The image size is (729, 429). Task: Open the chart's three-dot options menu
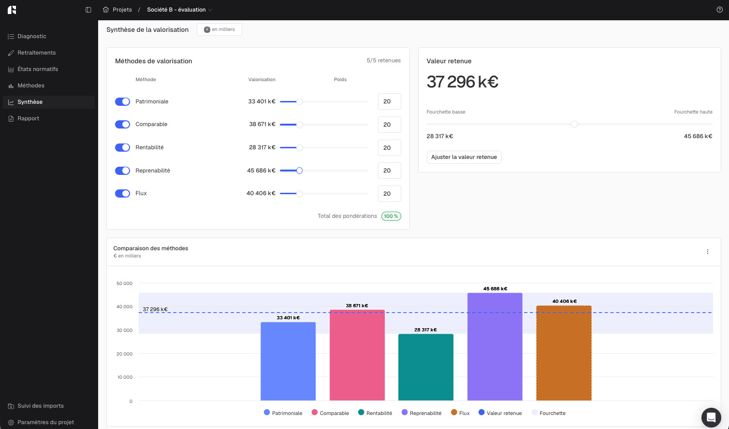point(708,252)
